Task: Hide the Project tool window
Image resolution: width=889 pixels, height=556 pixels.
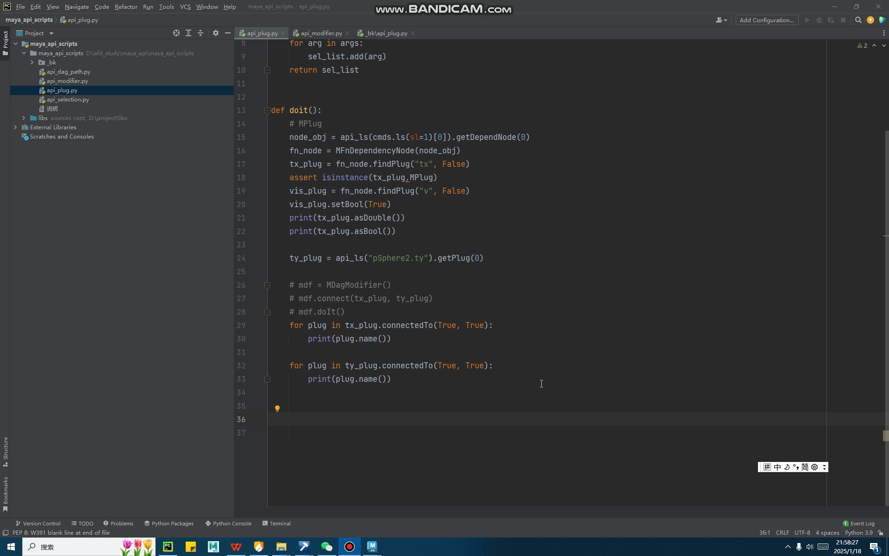Action: pos(227,33)
